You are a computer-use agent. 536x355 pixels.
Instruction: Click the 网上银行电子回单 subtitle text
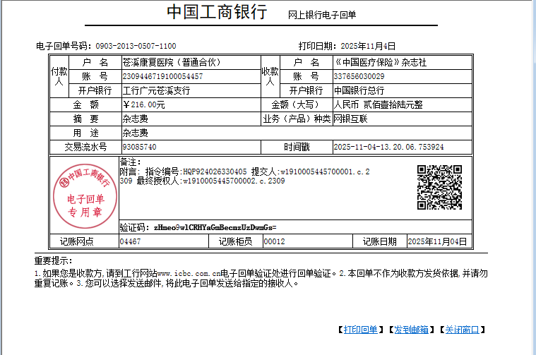click(321, 14)
